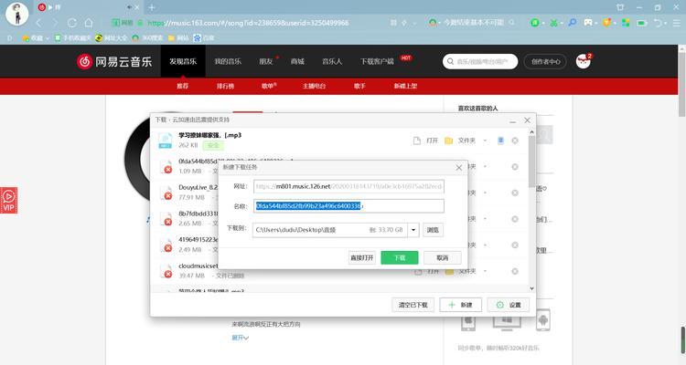Click 清空已下载 to clear finished downloads
This screenshot has width=686, height=365.
tap(413, 305)
